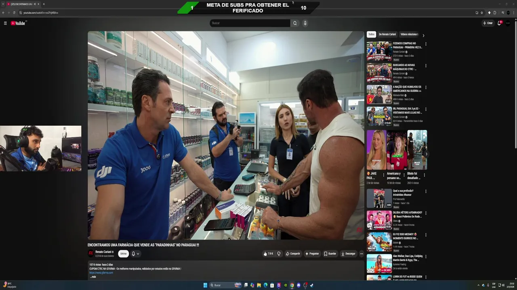The width and height of the screenshot is (517, 290).
Task: Click the Windows taskbar Buscar box
Action: click(x=225, y=285)
